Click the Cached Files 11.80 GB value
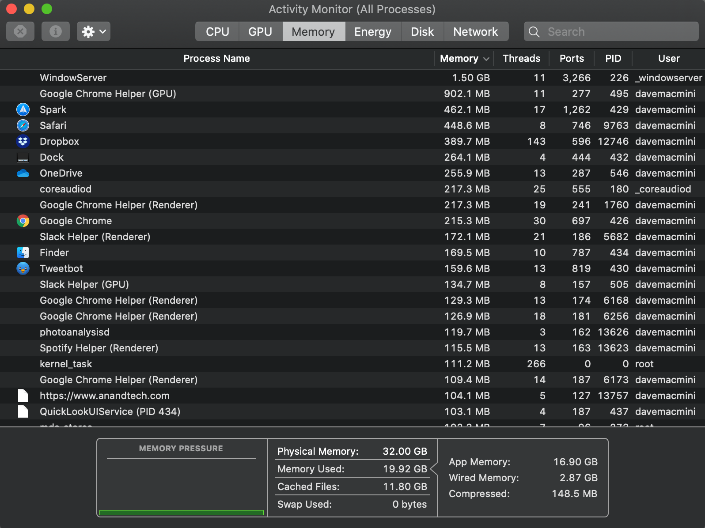The image size is (705, 528). [x=405, y=487]
